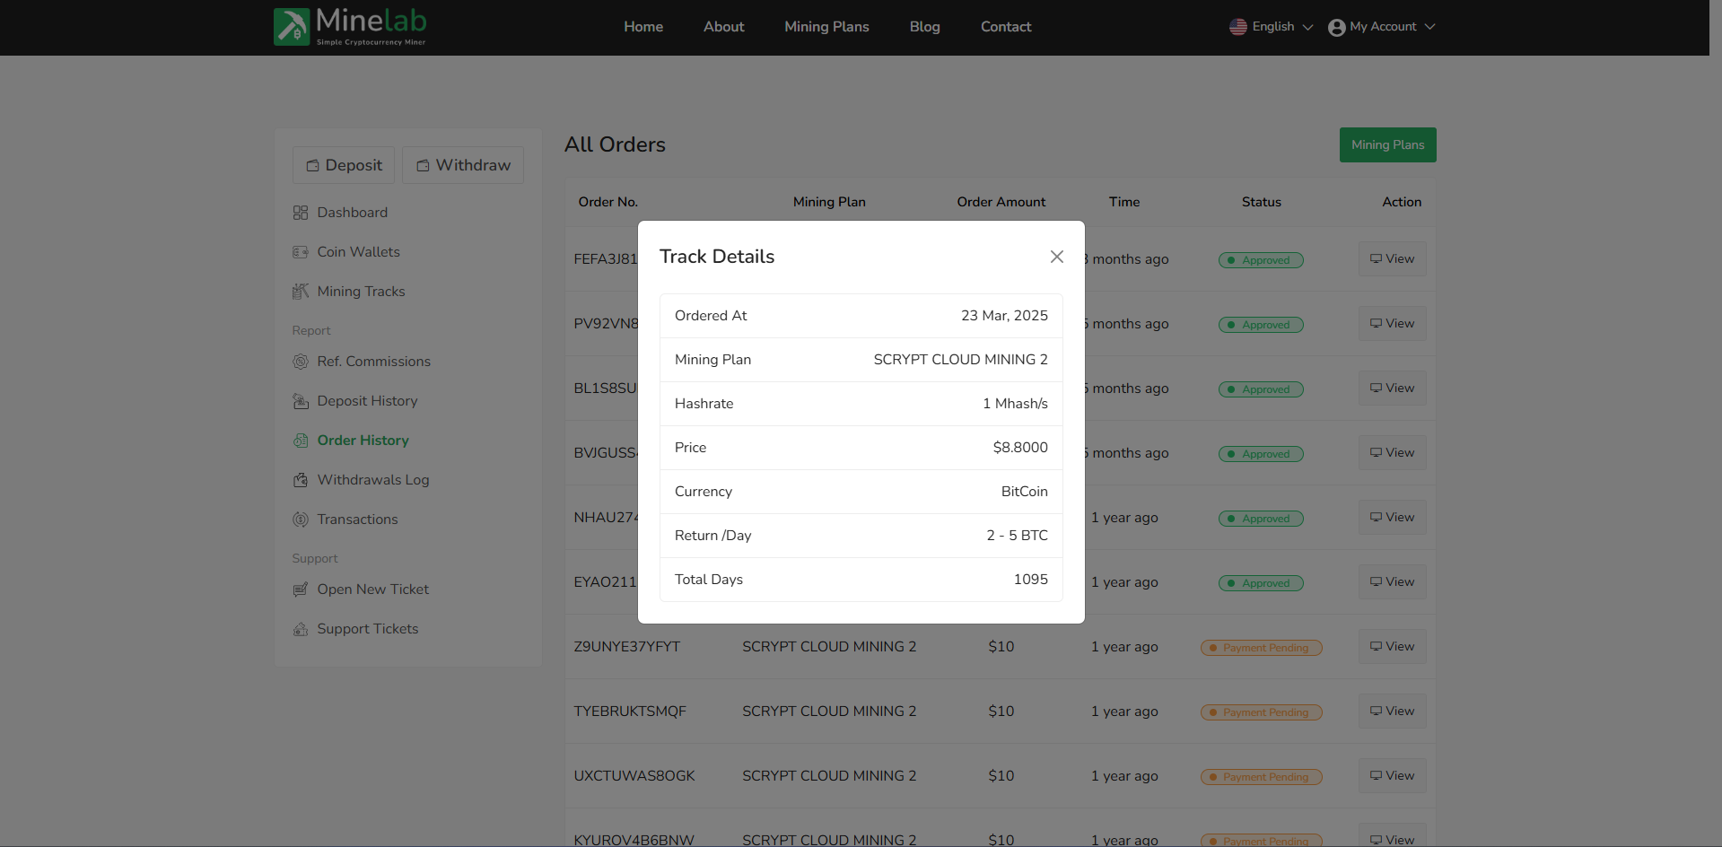Select the Transactions coin icon
This screenshot has width=1722, height=847.
click(301, 520)
